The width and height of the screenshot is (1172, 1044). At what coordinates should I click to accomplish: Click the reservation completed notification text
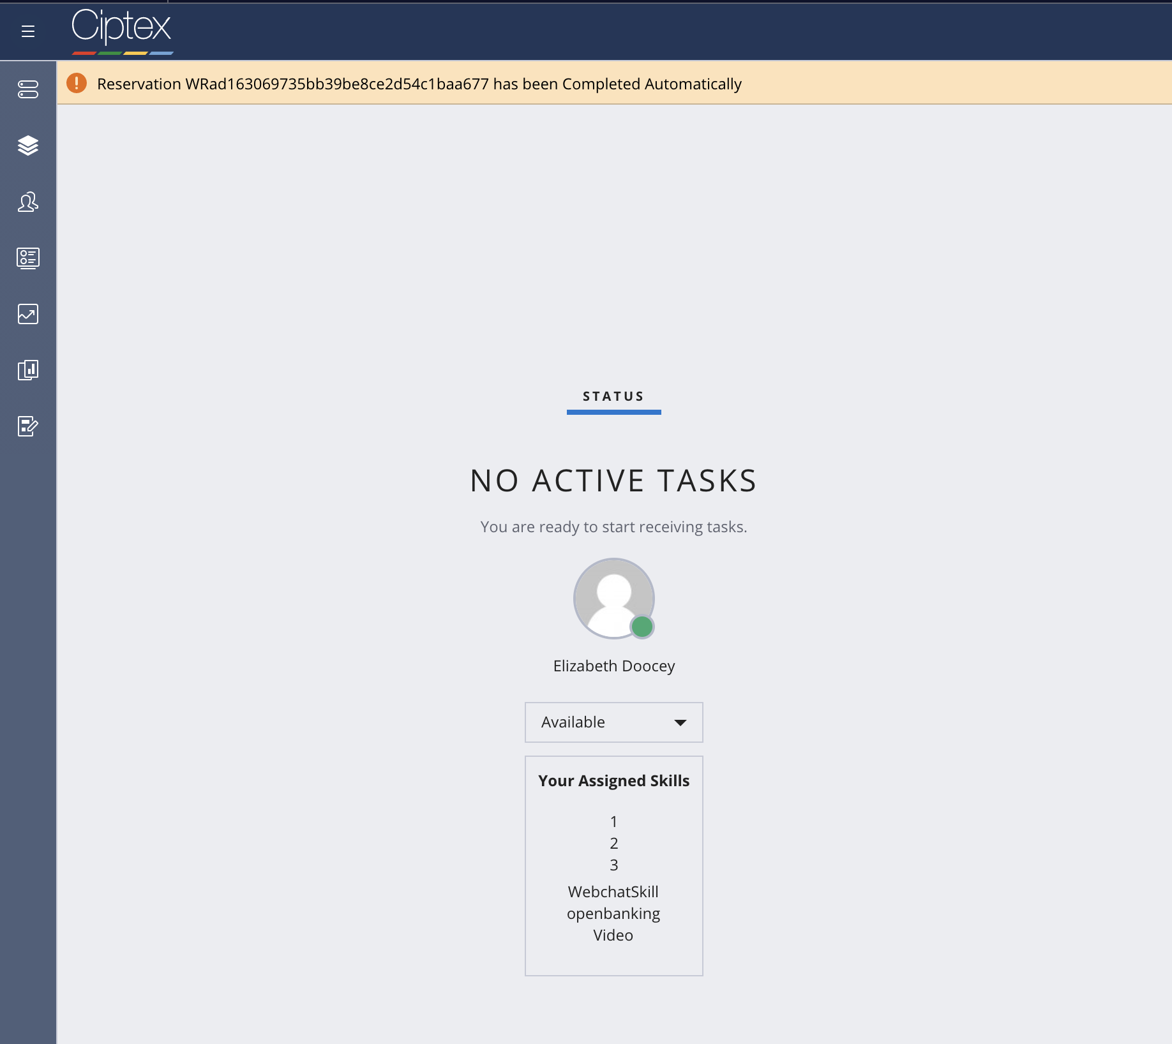419,84
